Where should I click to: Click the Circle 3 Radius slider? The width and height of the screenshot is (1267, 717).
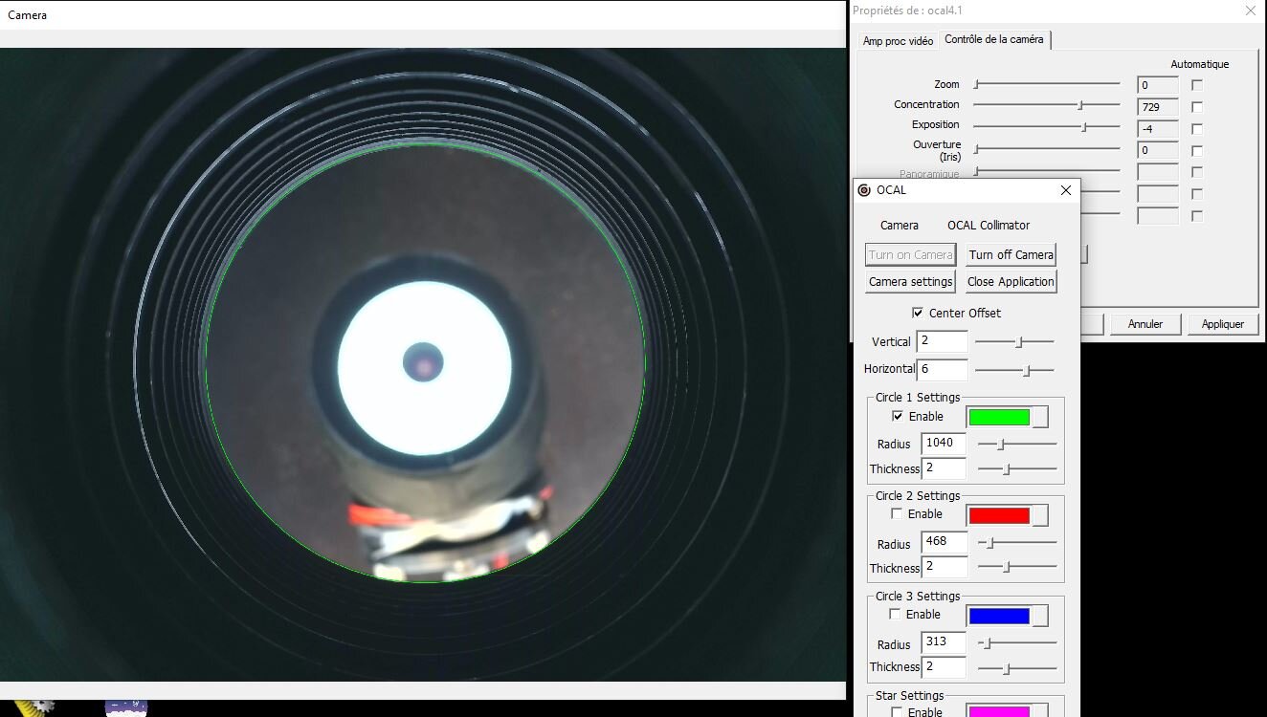pyautogui.click(x=1017, y=643)
